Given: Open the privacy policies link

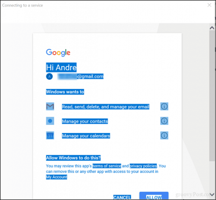Looking at the screenshot, I should 143,166.
